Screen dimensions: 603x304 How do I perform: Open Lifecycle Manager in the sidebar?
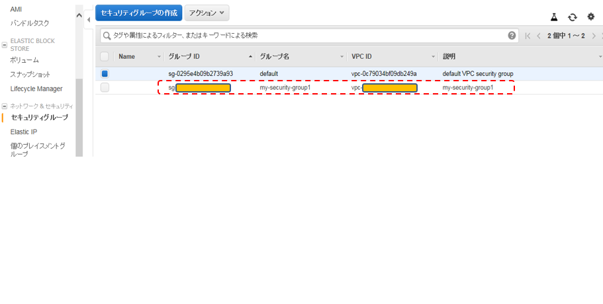(36, 89)
